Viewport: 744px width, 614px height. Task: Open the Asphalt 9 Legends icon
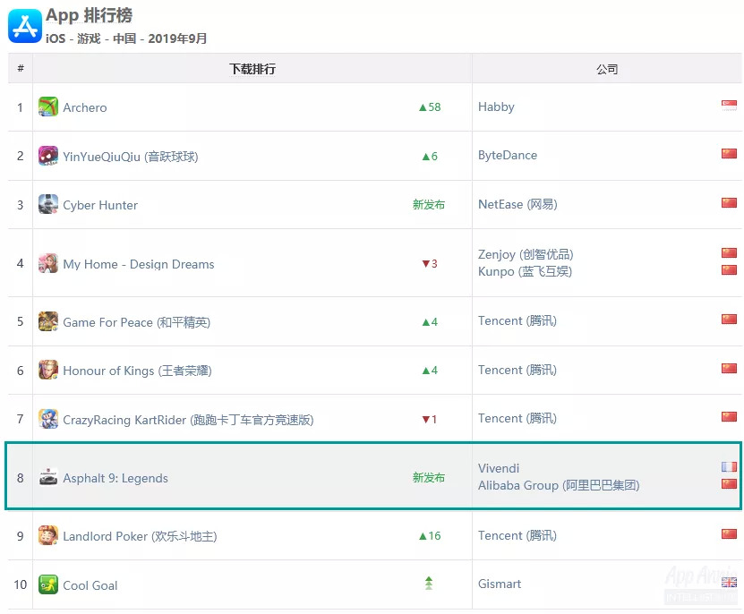click(x=48, y=477)
